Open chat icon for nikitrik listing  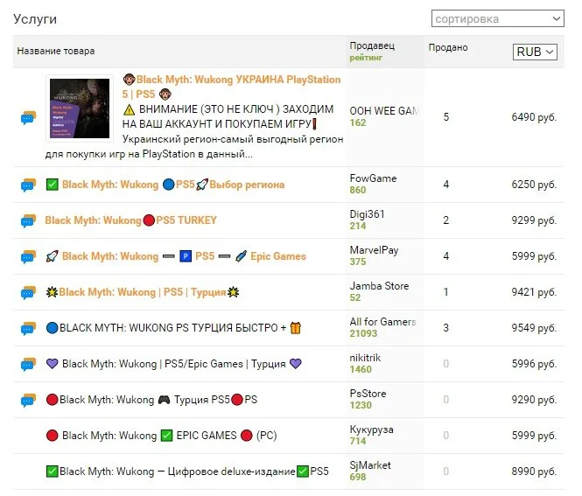(28, 364)
